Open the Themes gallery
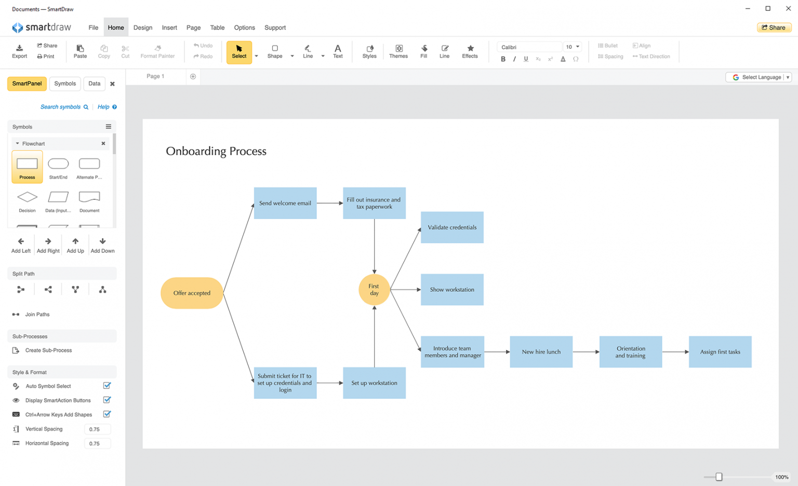The width and height of the screenshot is (798, 486). 398,51
